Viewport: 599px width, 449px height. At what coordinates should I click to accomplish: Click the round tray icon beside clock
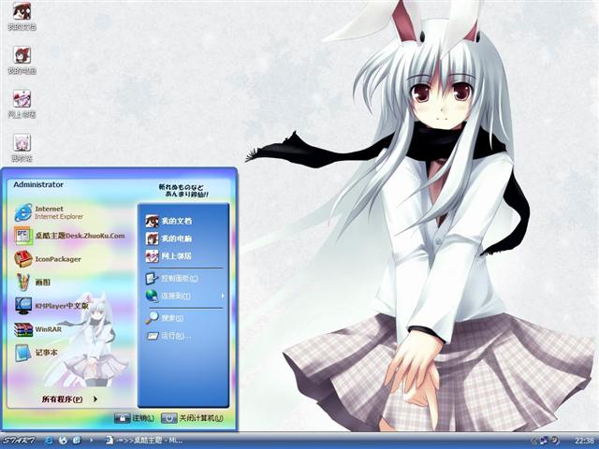[x=555, y=441]
